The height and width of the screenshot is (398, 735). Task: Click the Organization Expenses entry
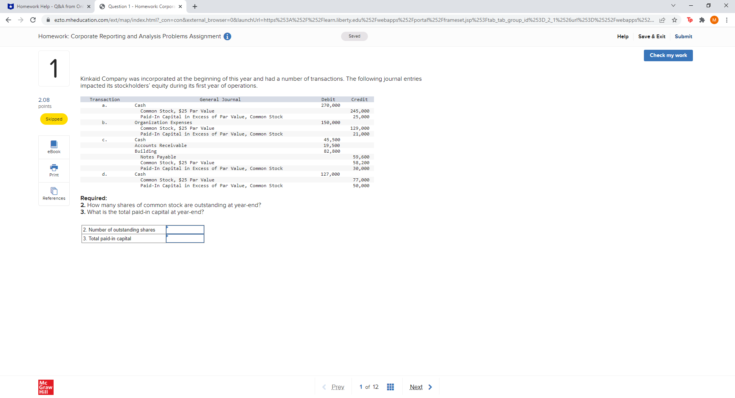[163, 122]
